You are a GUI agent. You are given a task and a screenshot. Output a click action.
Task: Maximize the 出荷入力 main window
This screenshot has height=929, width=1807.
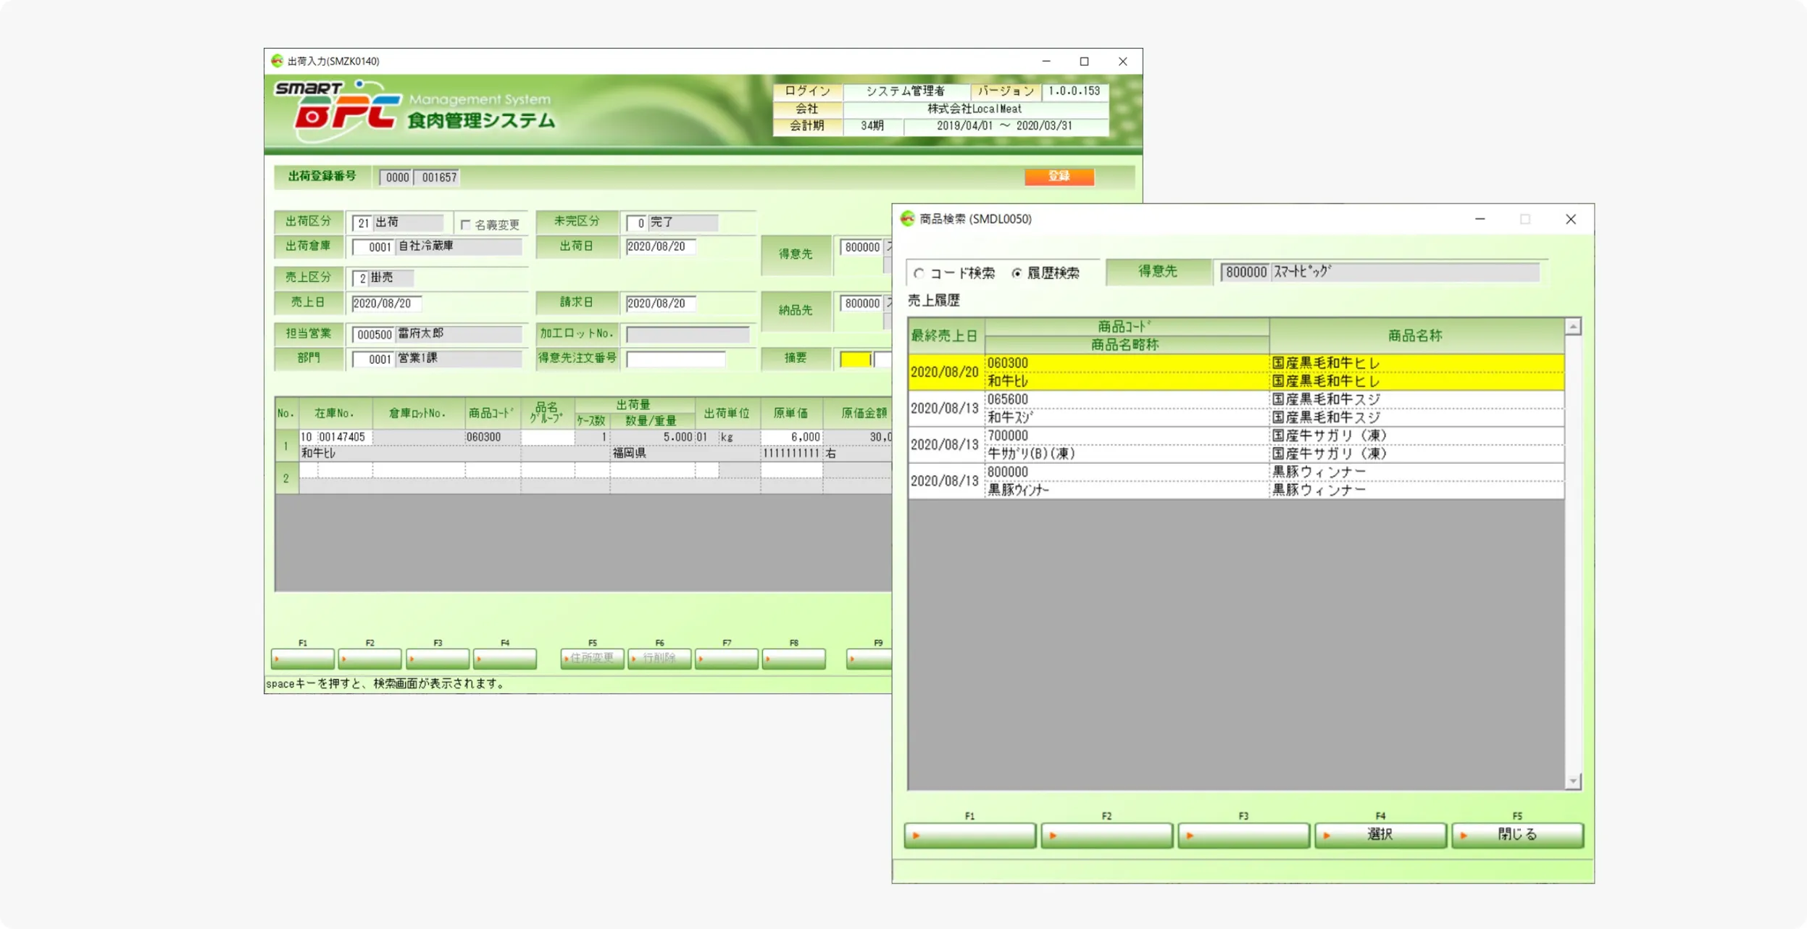(x=1084, y=62)
